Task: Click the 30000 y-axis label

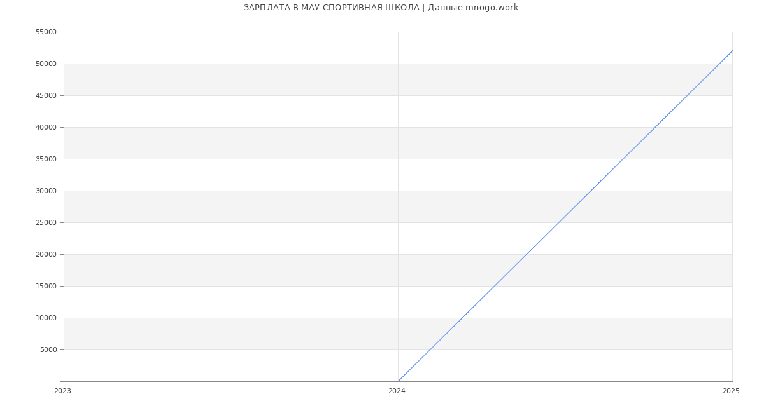Action: tap(46, 191)
